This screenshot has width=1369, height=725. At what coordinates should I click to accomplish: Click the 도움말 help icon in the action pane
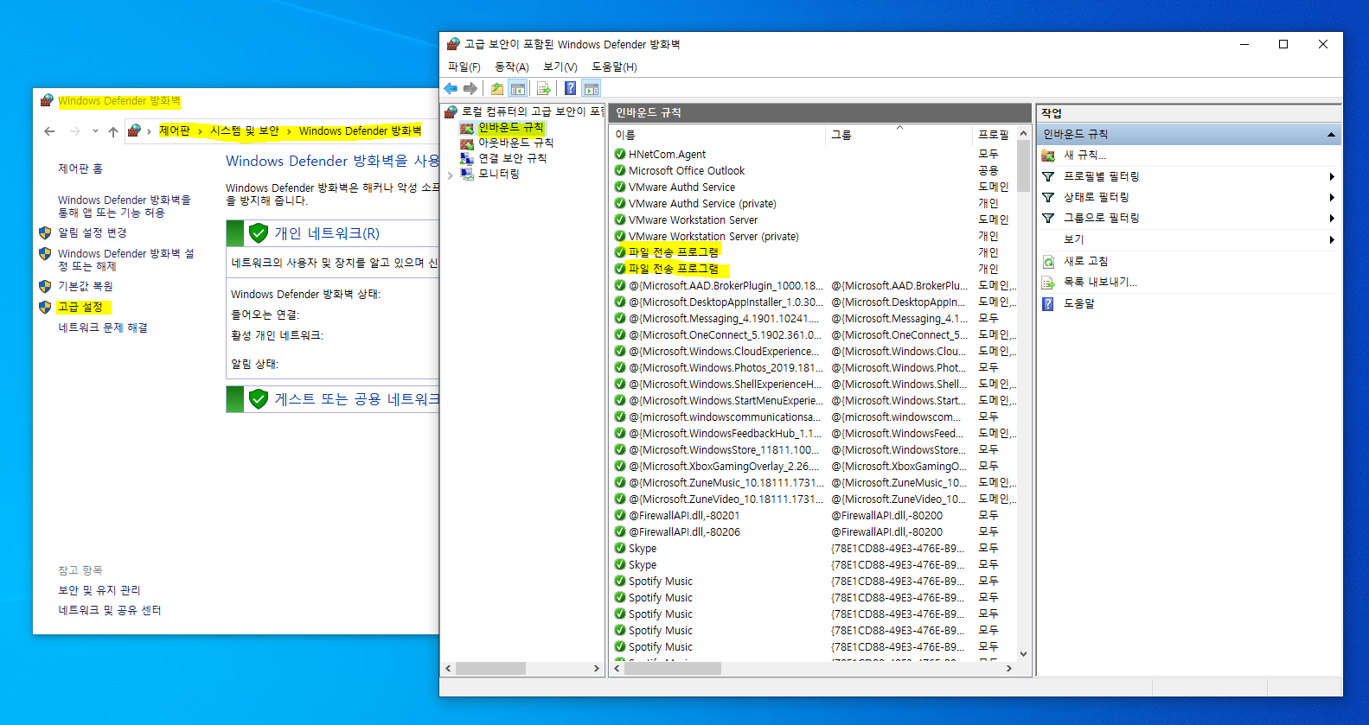point(1048,304)
